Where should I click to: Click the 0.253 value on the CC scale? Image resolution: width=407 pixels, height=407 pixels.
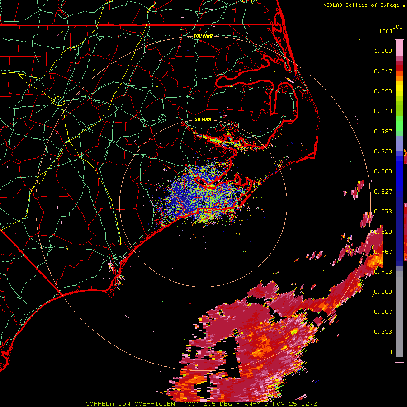pyautogui.click(x=383, y=332)
